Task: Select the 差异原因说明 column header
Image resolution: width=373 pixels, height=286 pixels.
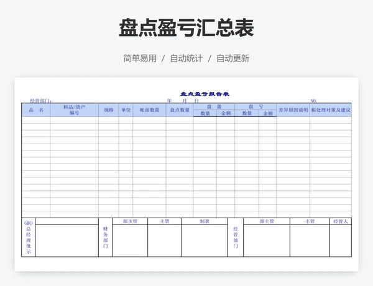Action: [293, 110]
